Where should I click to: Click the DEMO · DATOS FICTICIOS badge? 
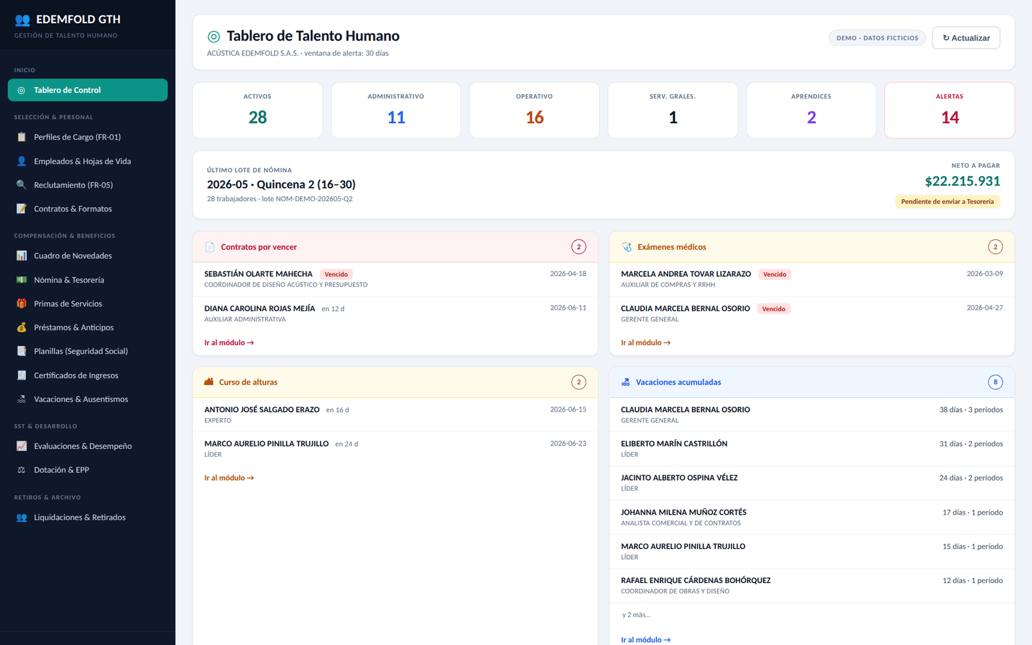(x=877, y=38)
